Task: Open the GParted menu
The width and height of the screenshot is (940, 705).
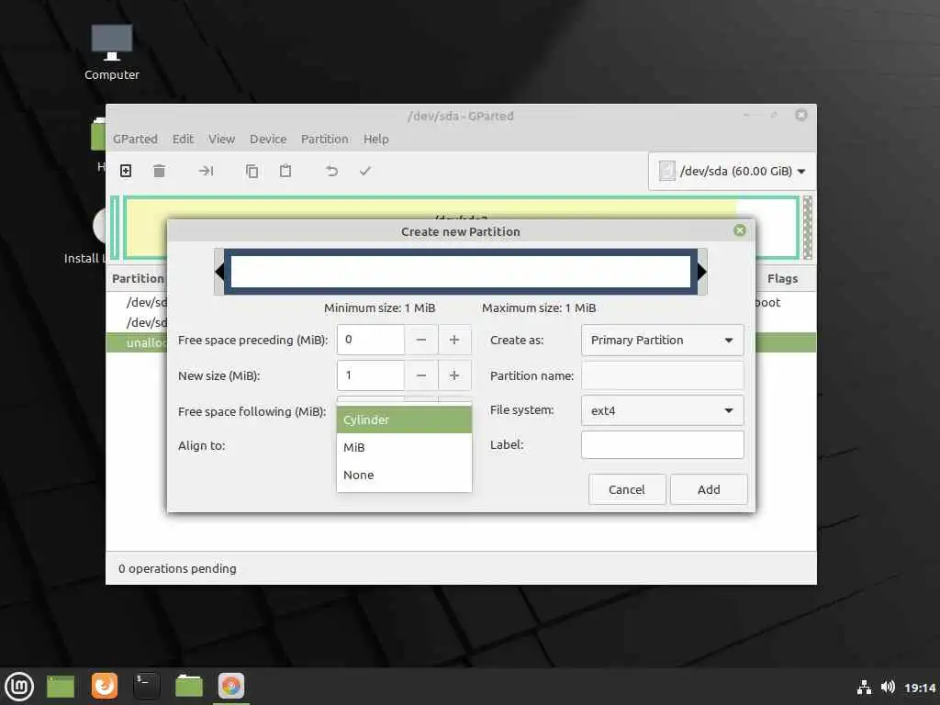Action: click(x=135, y=140)
